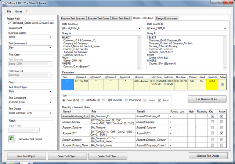Screen dimensions: 235x164
Task: Toggle Active checkbox for SourceA.Turnover row
Action: 222,127
